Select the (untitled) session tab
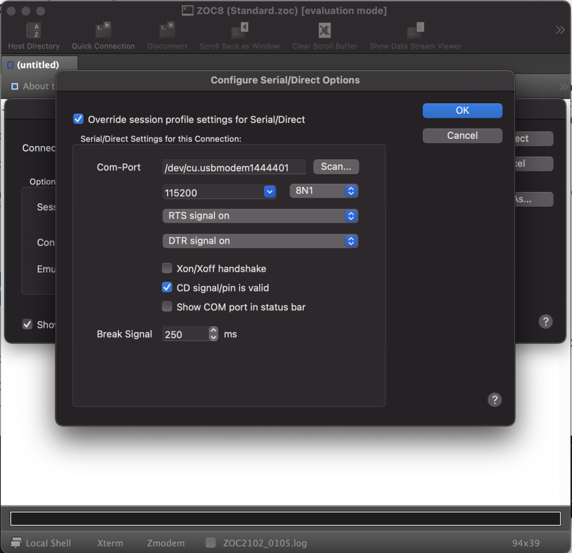This screenshot has width=572, height=553. [38, 65]
